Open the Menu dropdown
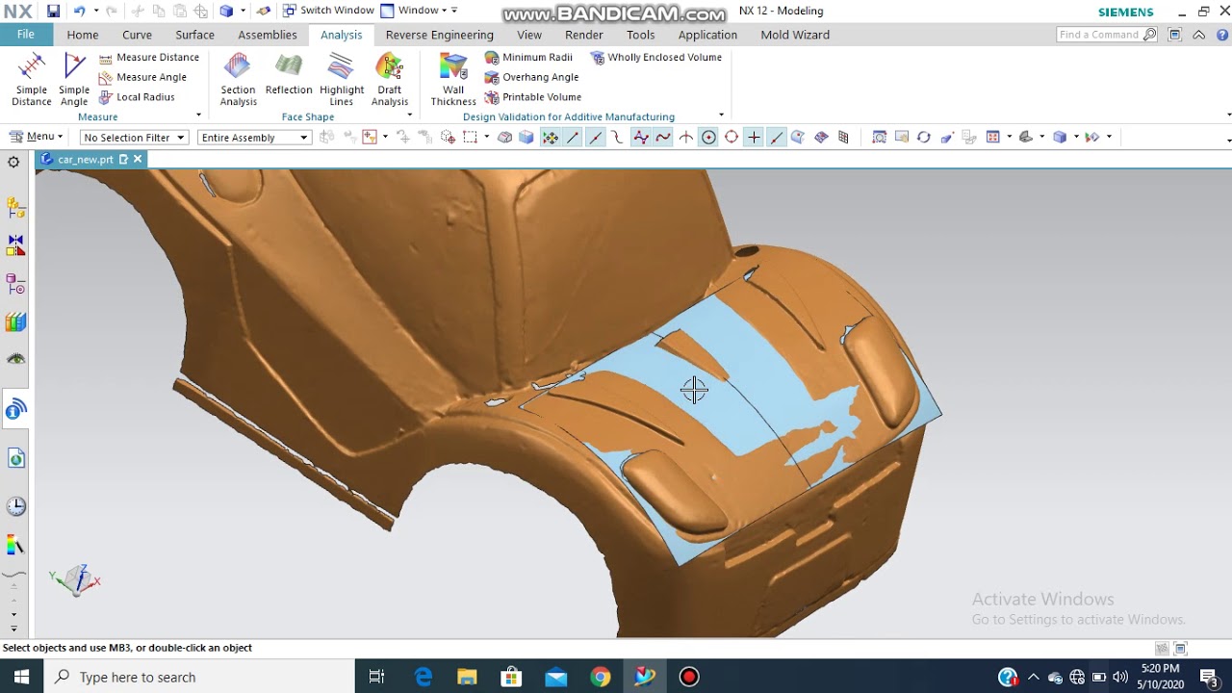The height and width of the screenshot is (693, 1232). 36,137
